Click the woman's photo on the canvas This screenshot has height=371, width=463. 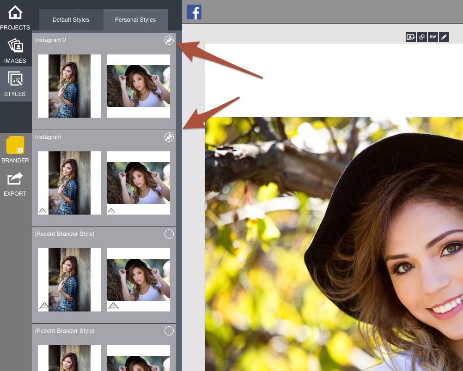(x=334, y=244)
